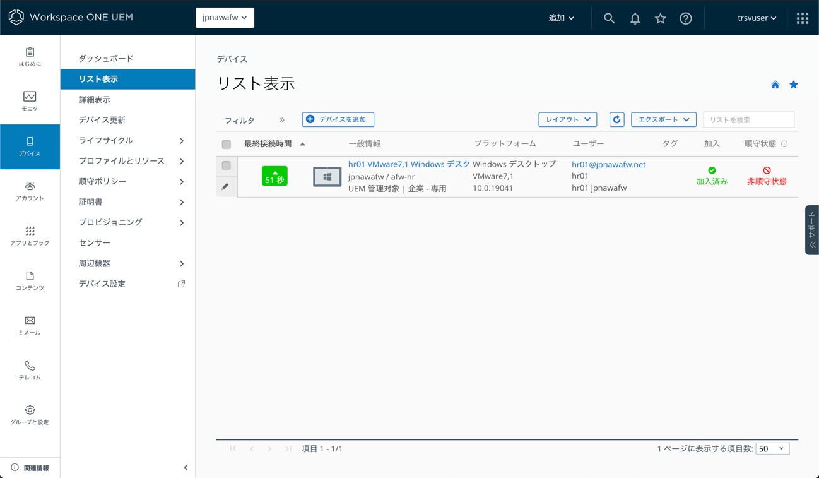The height and width of the screenshot is (478, 819).
Task: Go to はじめに in the left rail
Action: coord(30,57)
